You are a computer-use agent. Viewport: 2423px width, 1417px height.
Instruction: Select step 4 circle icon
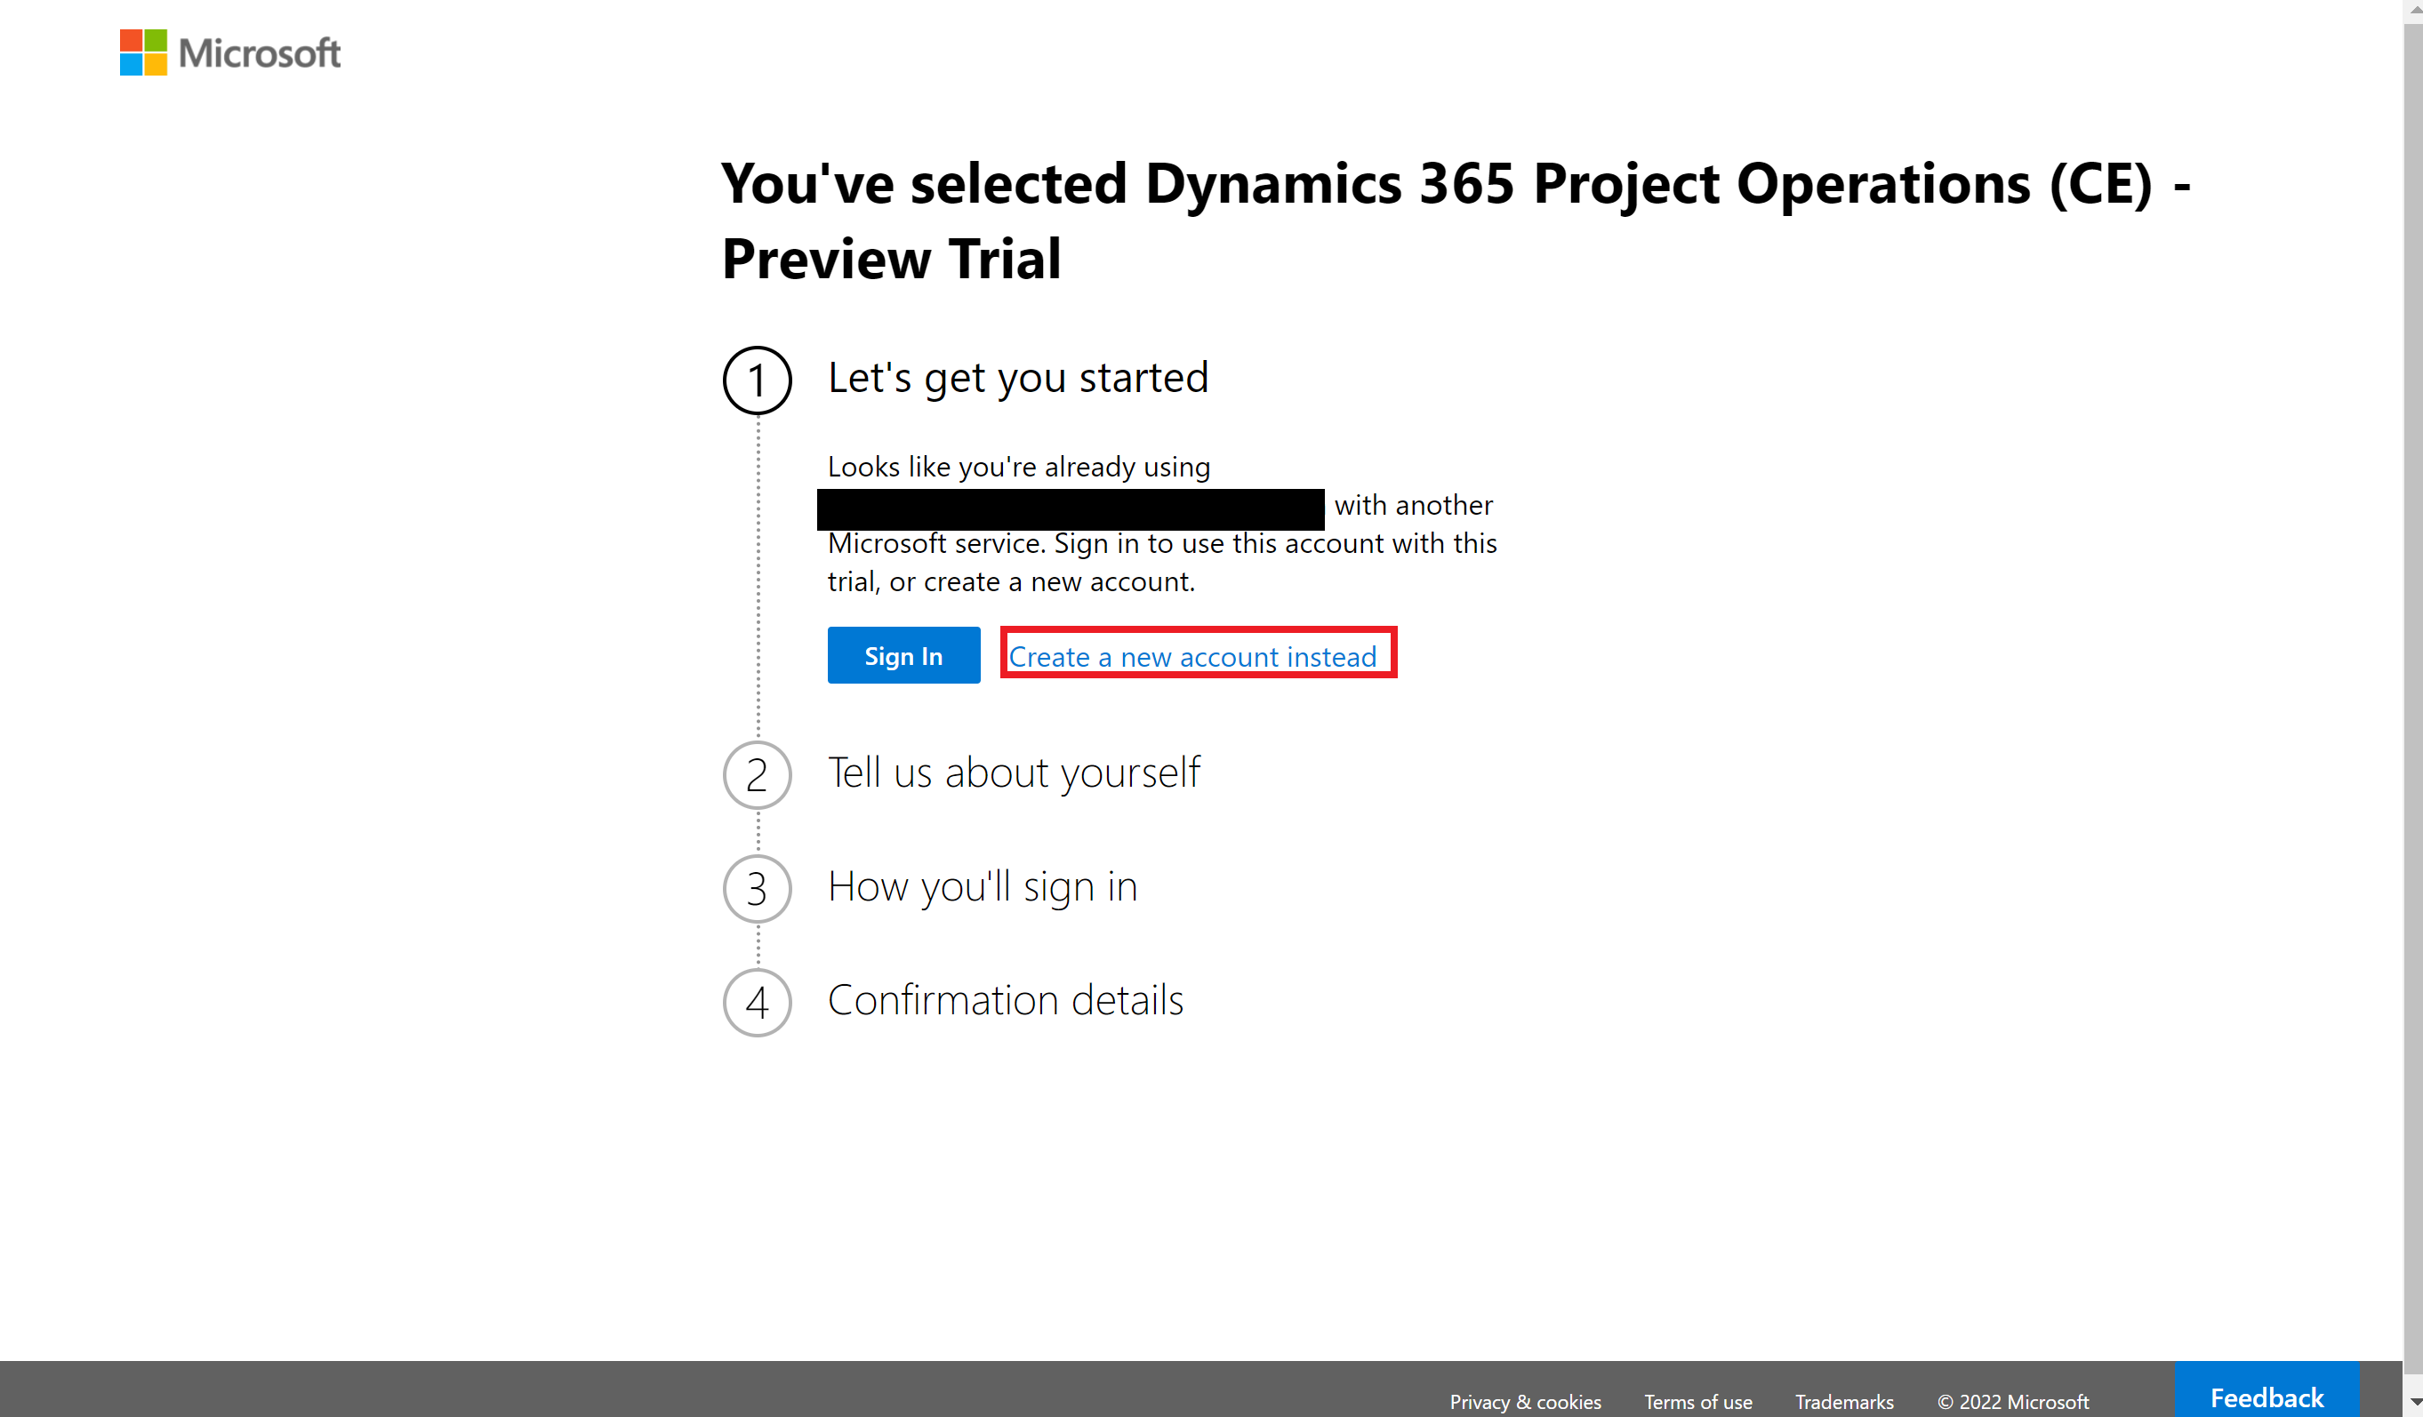point(758,1003)
